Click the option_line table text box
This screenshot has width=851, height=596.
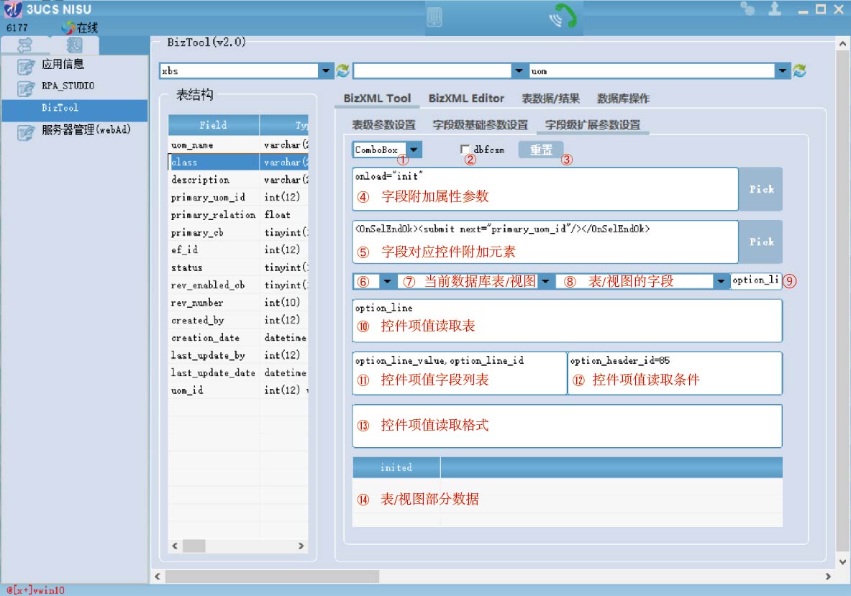coord(567,321)
